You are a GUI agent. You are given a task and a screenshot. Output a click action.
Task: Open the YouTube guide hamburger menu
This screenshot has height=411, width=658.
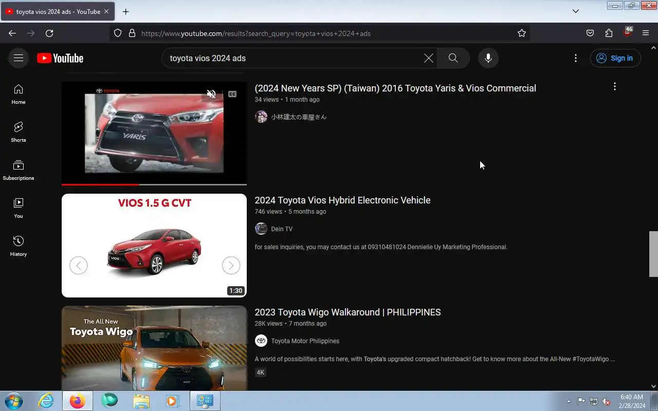[x=19, y=58]
